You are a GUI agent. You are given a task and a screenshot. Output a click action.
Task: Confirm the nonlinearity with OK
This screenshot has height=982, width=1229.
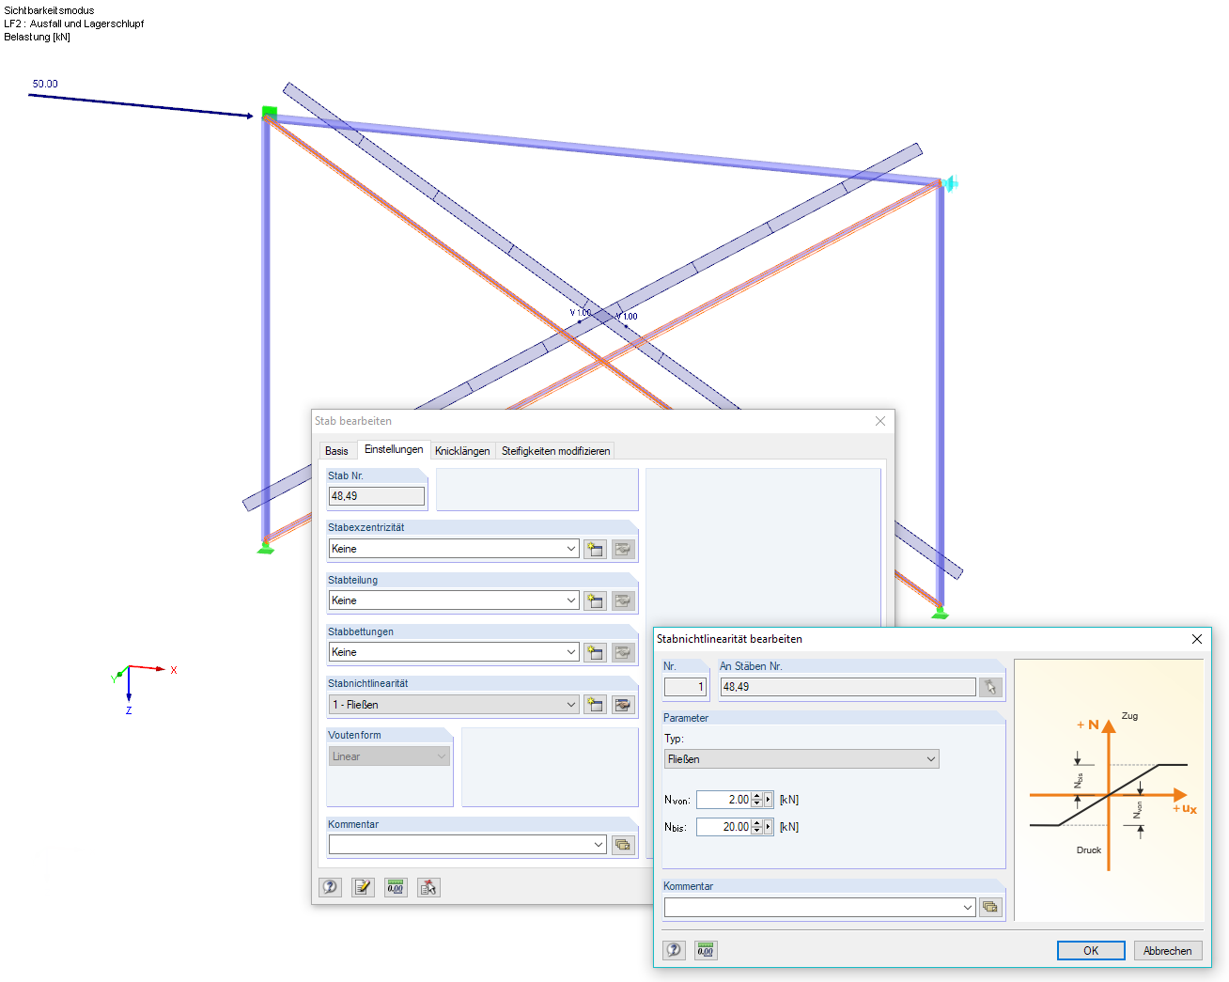pyautogui.click(x=1090, y=950)
